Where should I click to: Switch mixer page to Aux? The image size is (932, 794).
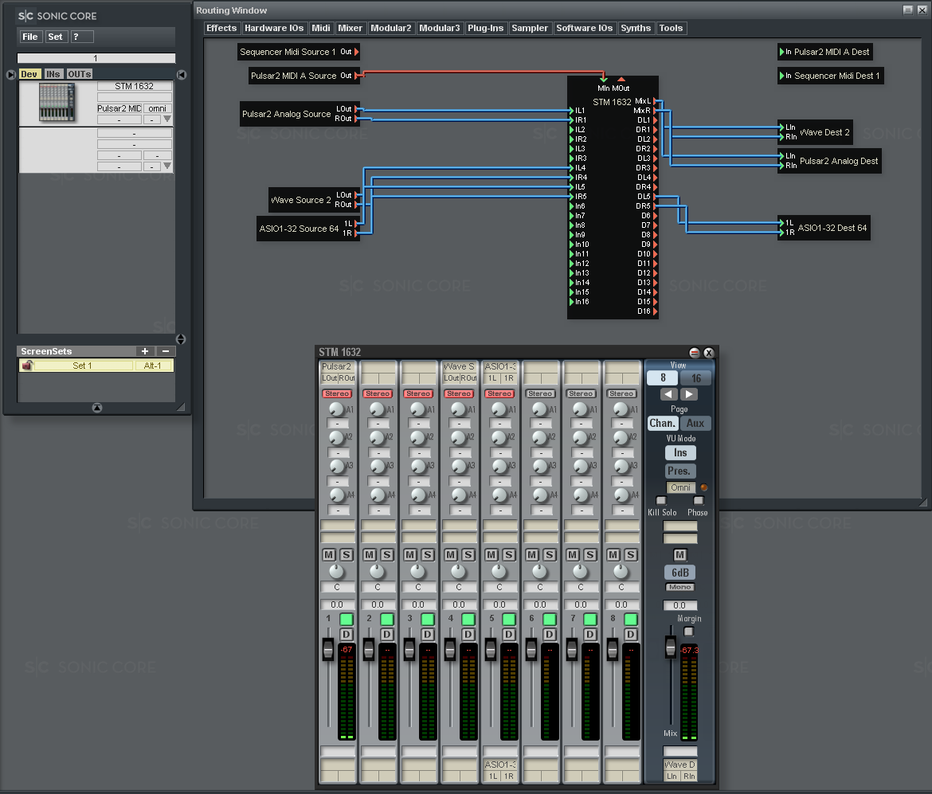[x=695, y=423]
